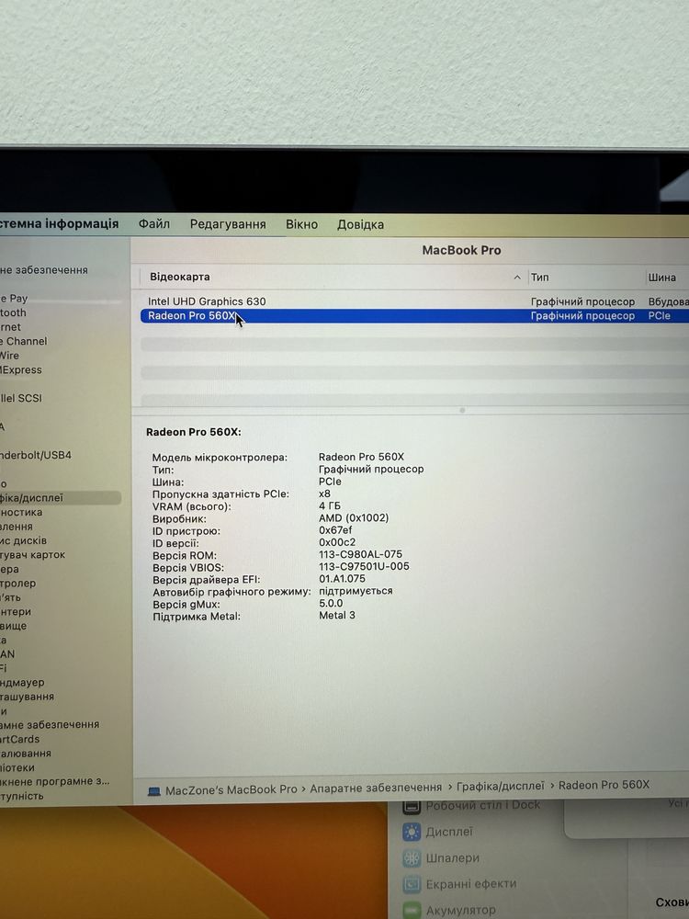Select SmartCards in the sidebar
Viewport: 689px width, 919px height.
coord(20,739)
